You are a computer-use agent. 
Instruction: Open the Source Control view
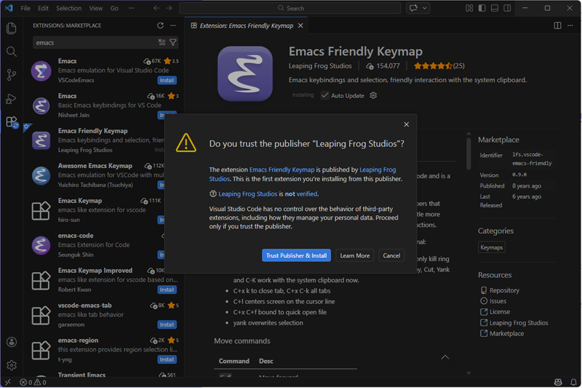click(x=11, y=75)
